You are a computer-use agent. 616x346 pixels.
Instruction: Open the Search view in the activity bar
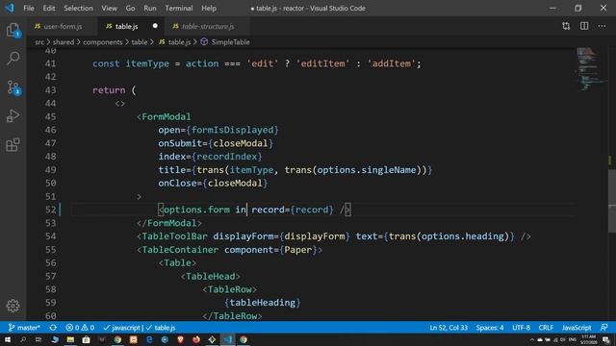[13, 59]
